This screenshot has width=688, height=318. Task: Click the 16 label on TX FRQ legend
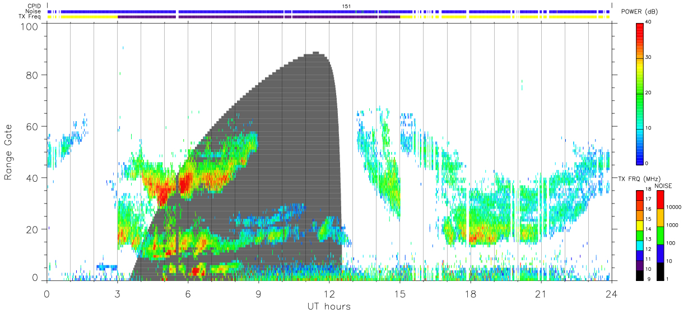coord(649,209)
